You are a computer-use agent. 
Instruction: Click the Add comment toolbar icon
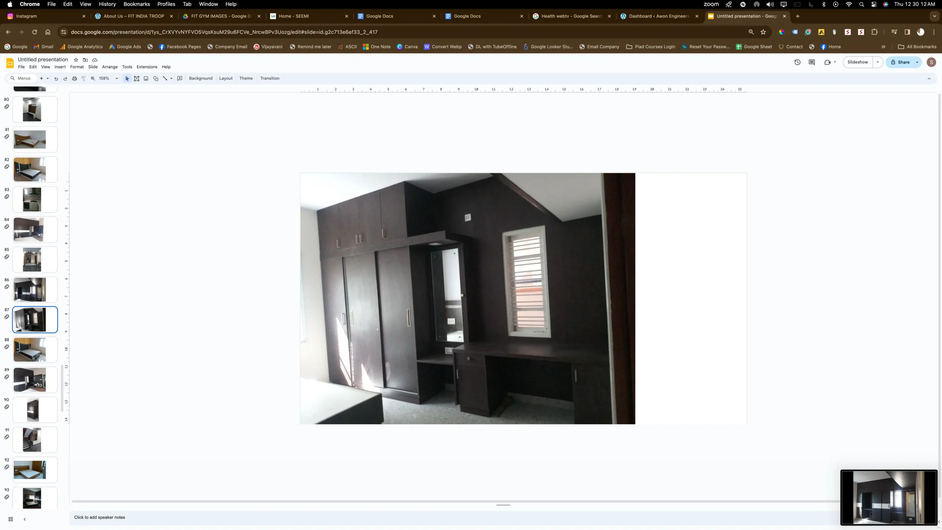click(180, 78)
